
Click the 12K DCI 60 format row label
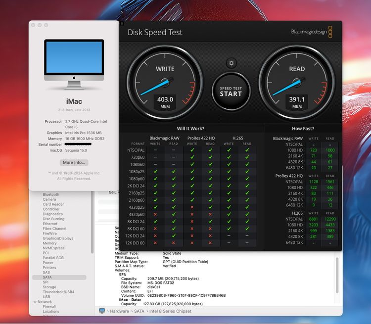pyautogui.click(x=135, y=243)
